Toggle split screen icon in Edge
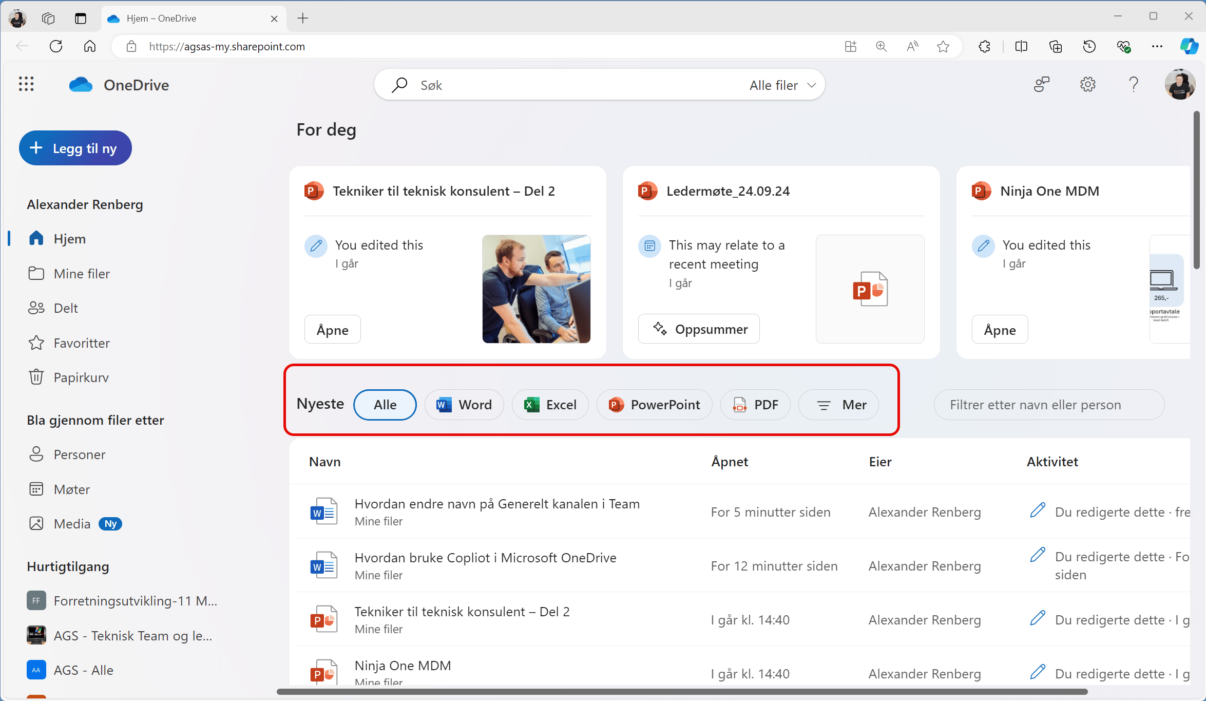1206x701 pixels. (x=1021, y=47)
